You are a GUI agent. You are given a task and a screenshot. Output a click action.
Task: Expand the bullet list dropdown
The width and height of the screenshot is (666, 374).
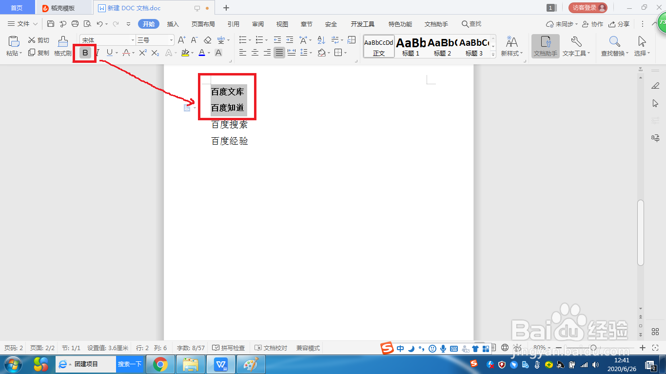pos(250,40)
